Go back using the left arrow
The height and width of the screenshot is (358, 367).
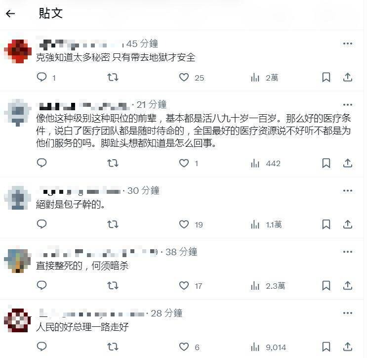(10, 13)
